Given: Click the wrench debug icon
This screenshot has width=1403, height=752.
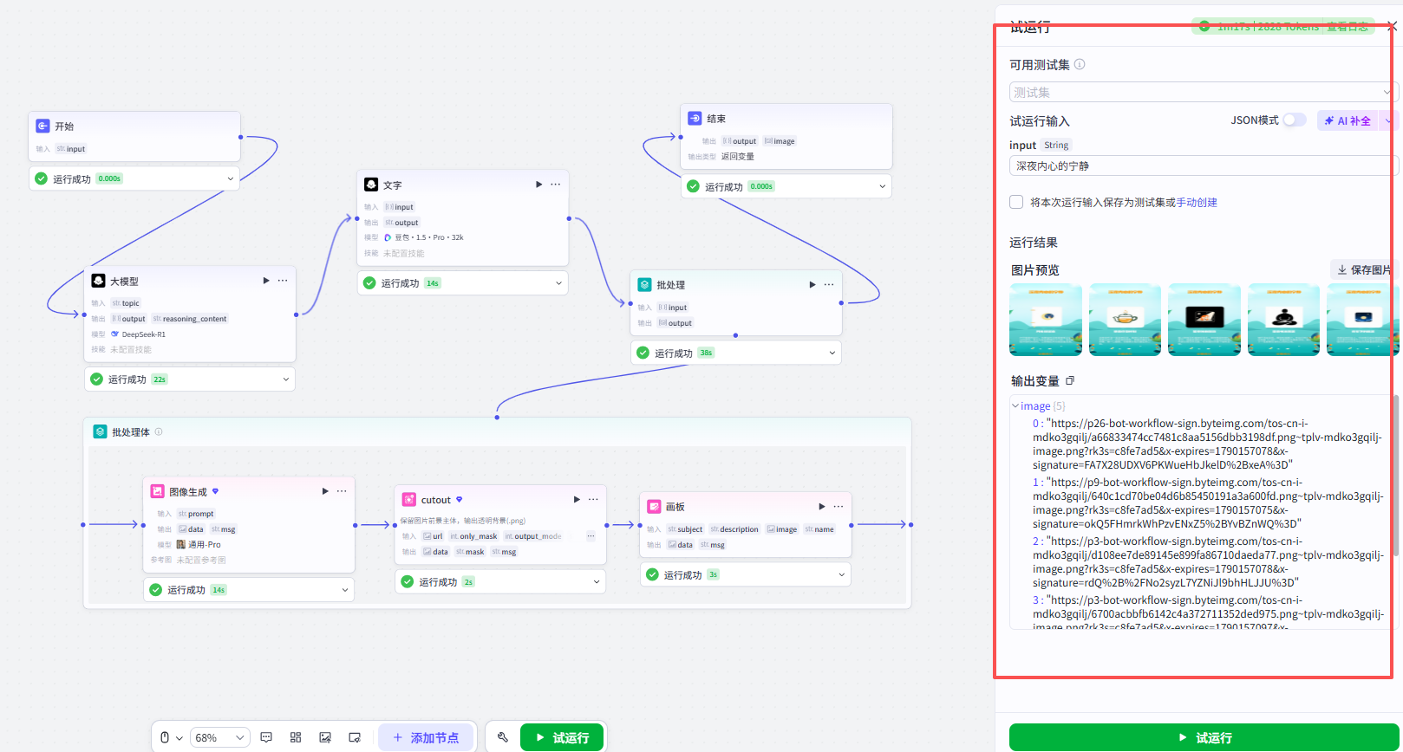Looking at the screenshot, I should pyautogui.click(x=503, y=737).
